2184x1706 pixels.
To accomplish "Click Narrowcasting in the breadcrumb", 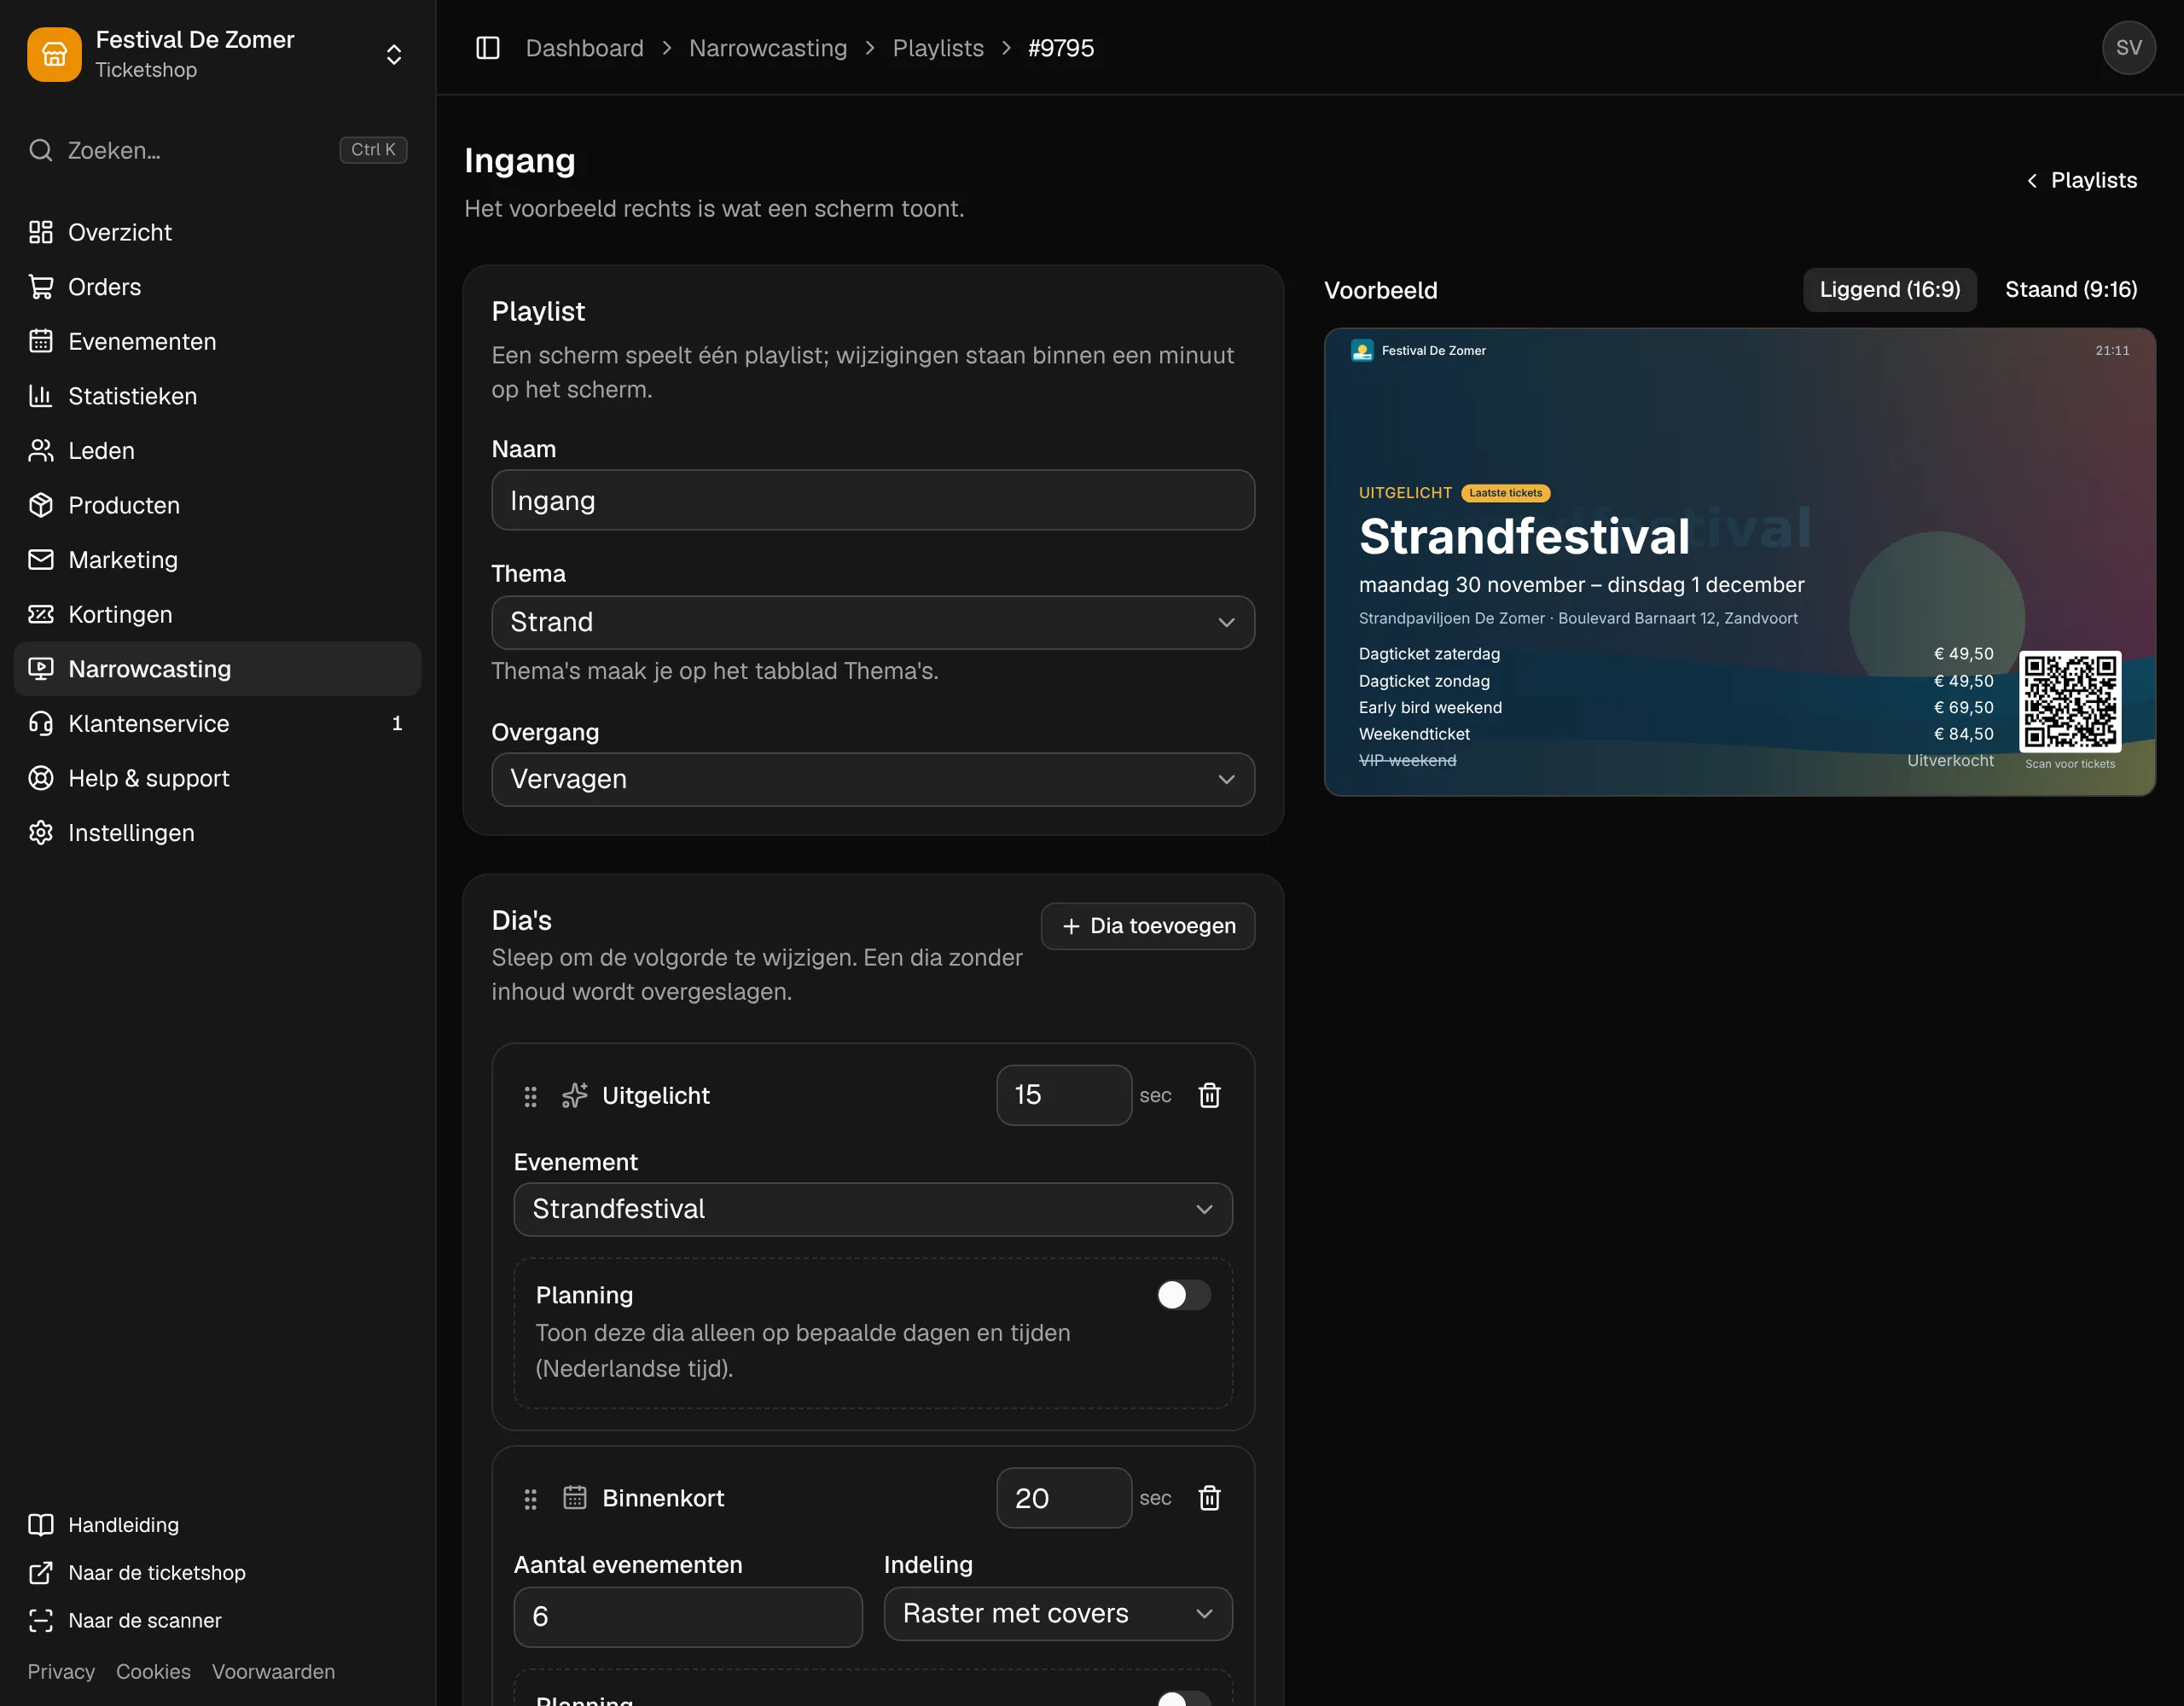I will tap(768, 48).
